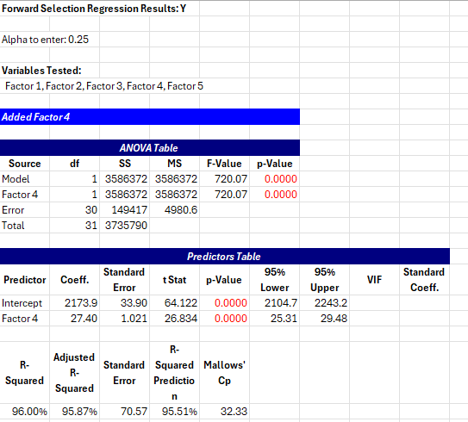Click the Added Factor 4 blue banner
Viewport: 468px width, 422px height.
point(150,117)
